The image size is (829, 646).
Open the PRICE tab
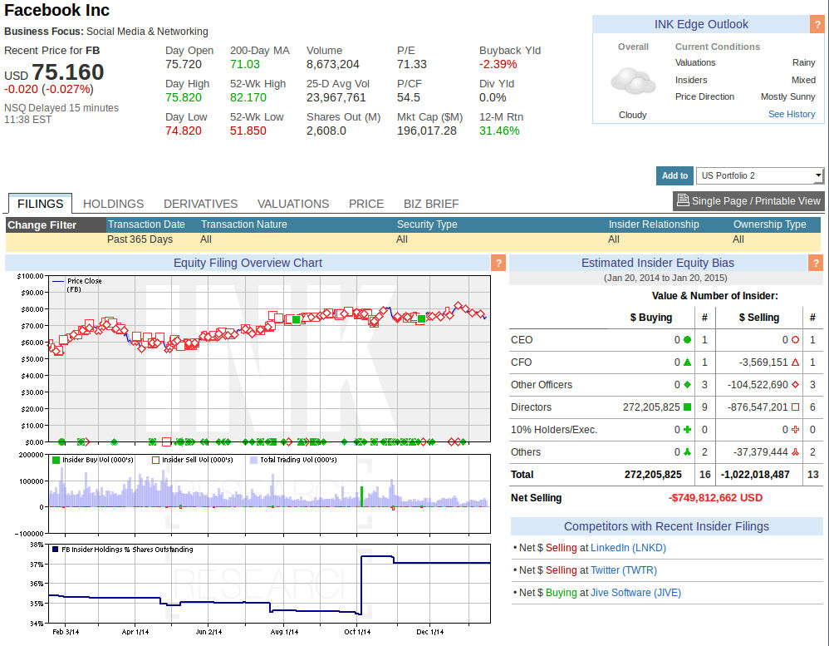[x=365, y=204]
